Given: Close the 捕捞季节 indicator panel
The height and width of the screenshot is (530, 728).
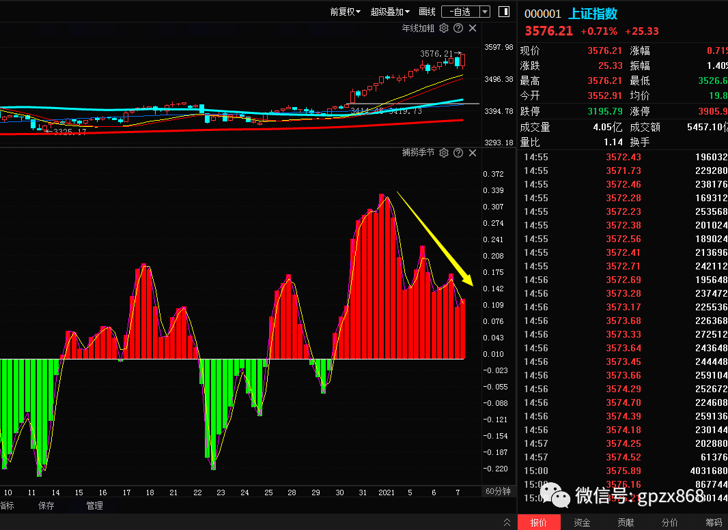Looking at the screenshot, I should 472,152.
